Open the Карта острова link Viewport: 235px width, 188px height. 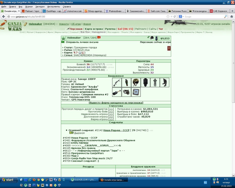click(x=94, y=29)
